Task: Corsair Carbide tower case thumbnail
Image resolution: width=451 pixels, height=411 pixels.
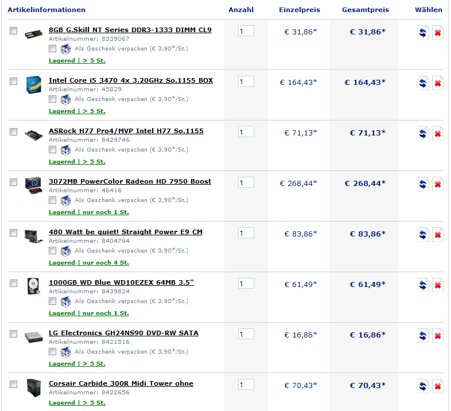Action: pyautogui.click(x=34, y=387)
